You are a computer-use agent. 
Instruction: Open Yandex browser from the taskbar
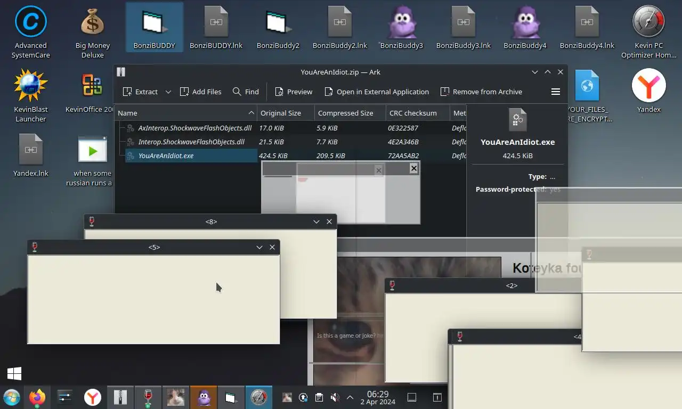[93, 397]
